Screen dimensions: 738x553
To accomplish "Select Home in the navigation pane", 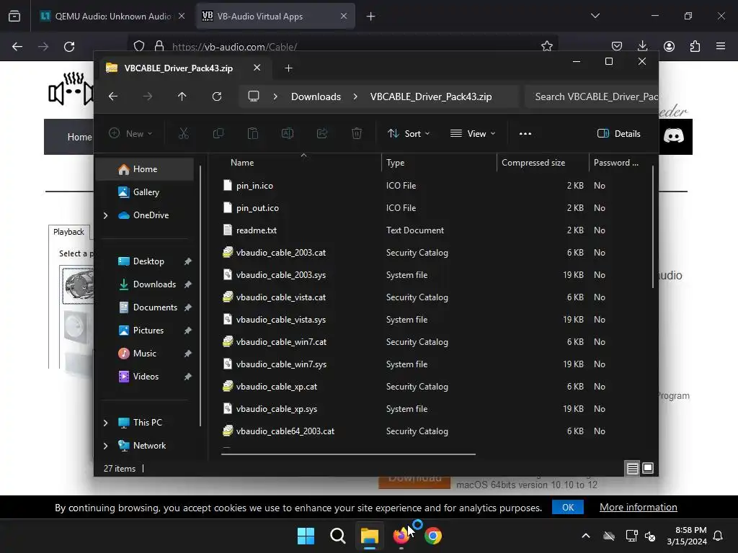I will [145, 169].
